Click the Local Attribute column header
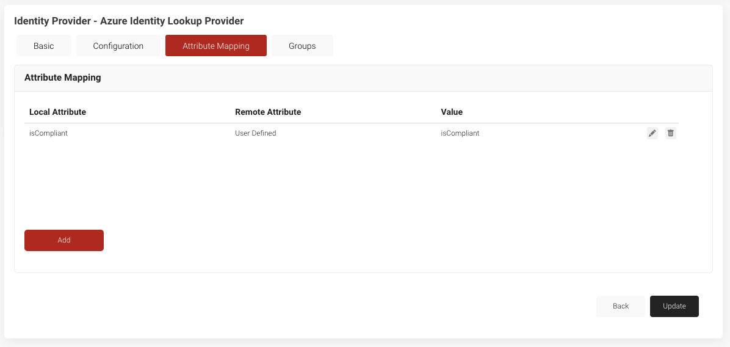 [57, 112]
